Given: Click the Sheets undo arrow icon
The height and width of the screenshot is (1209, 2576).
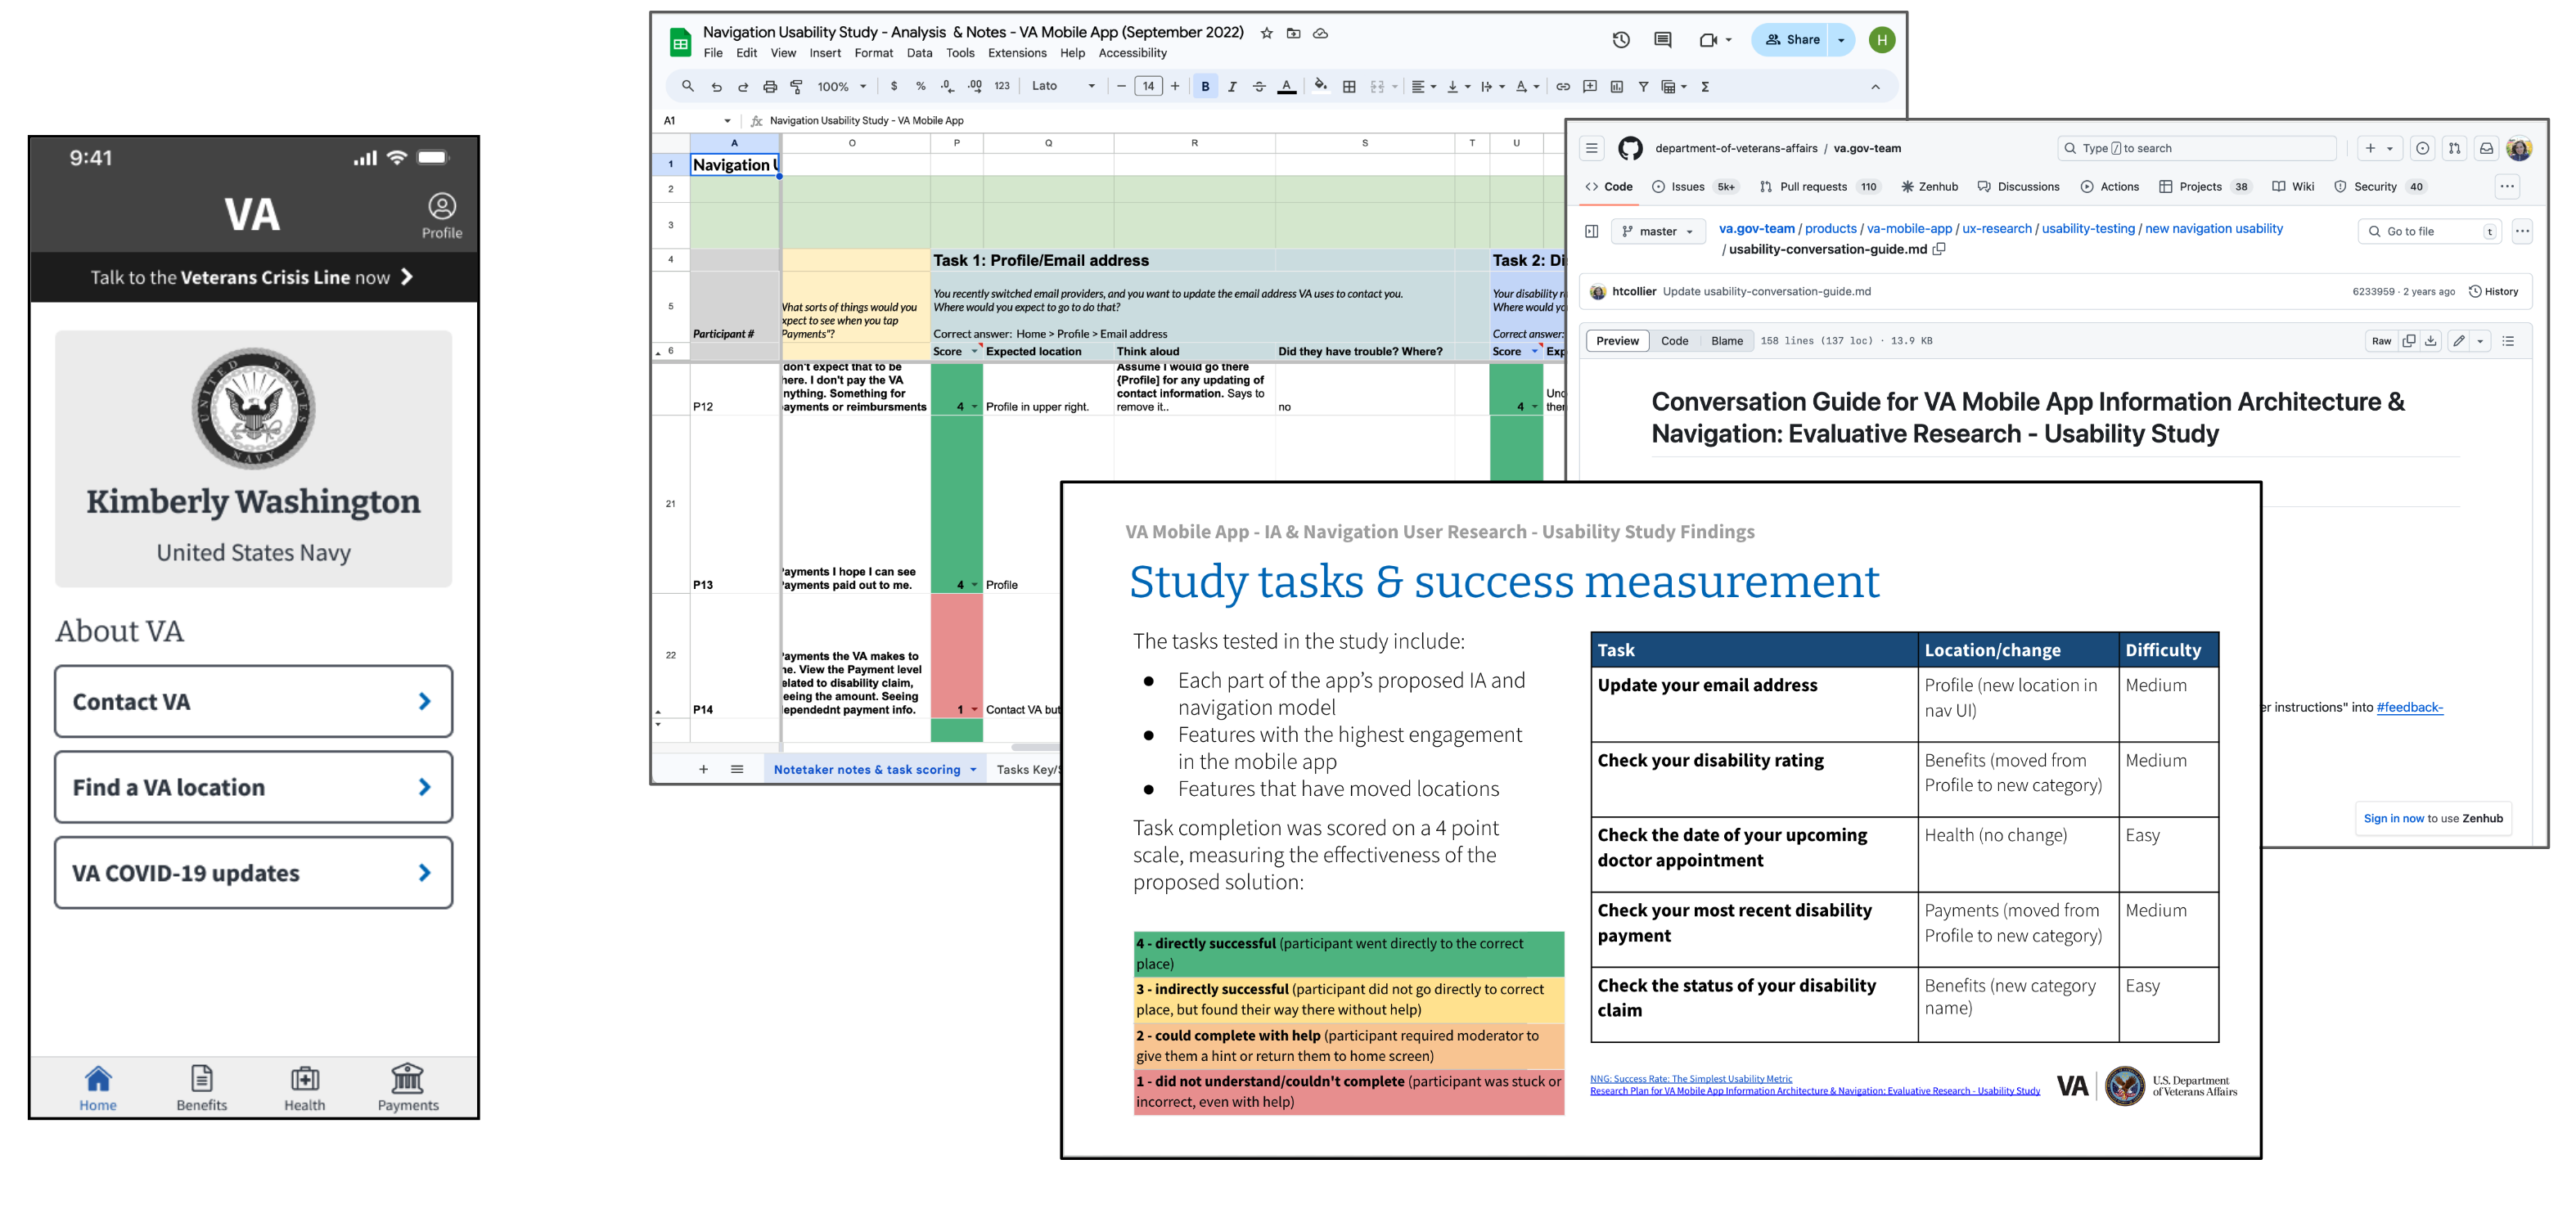Looking at the screenshot, I should click(x=716, y=87).
